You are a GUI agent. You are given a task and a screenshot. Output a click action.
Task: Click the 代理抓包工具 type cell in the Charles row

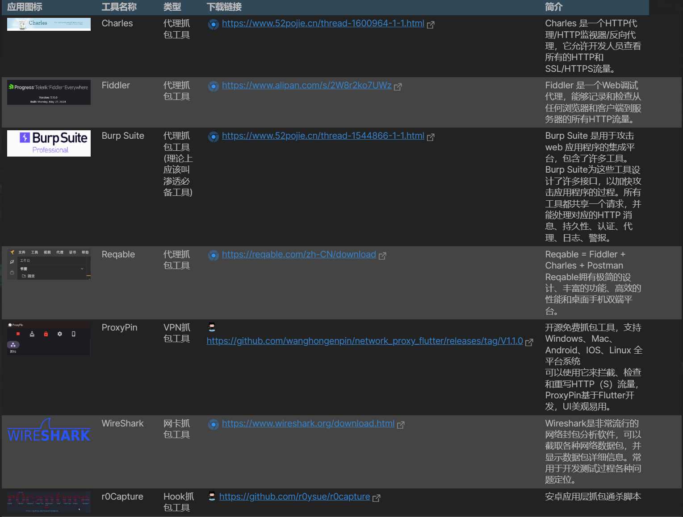click(x=177, y=29)
